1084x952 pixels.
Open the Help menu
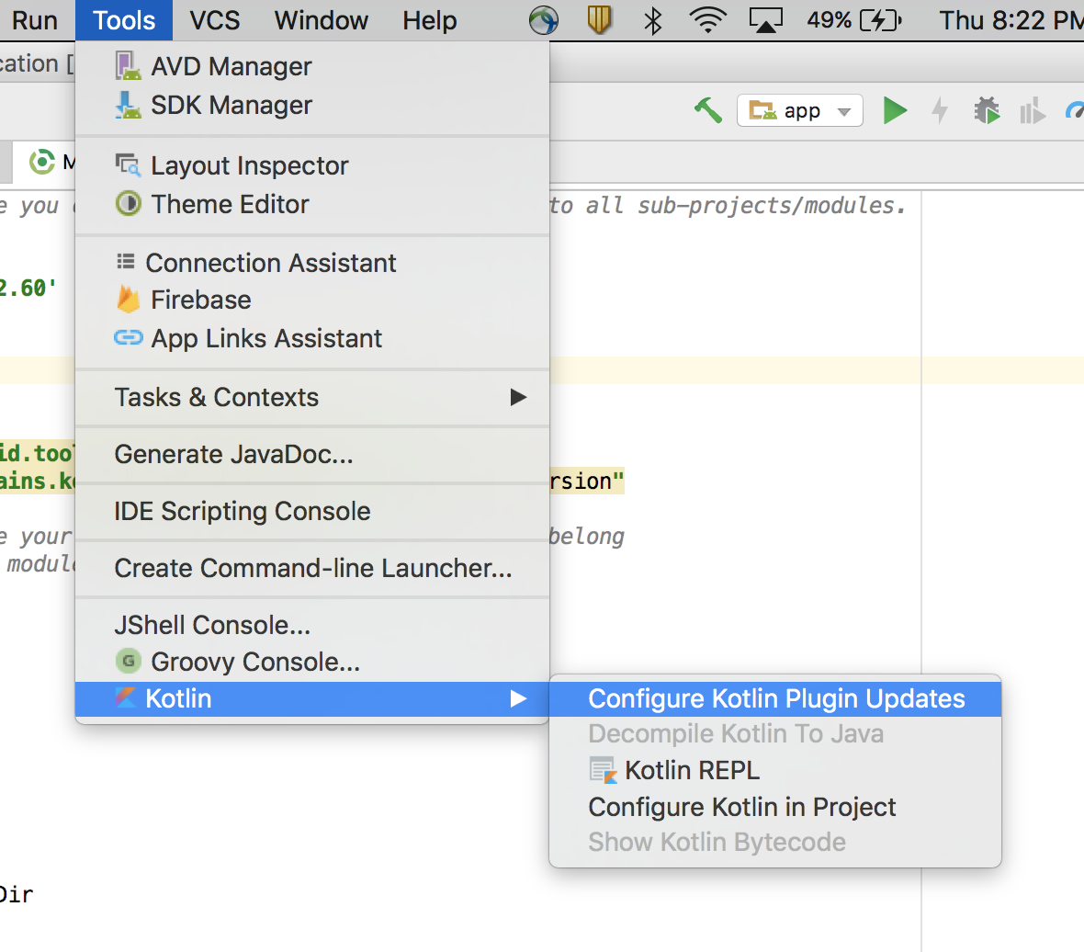[x=430, y=21]
